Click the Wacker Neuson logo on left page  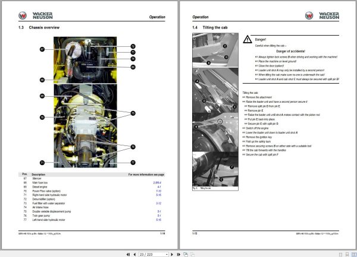tap(36, 15)
